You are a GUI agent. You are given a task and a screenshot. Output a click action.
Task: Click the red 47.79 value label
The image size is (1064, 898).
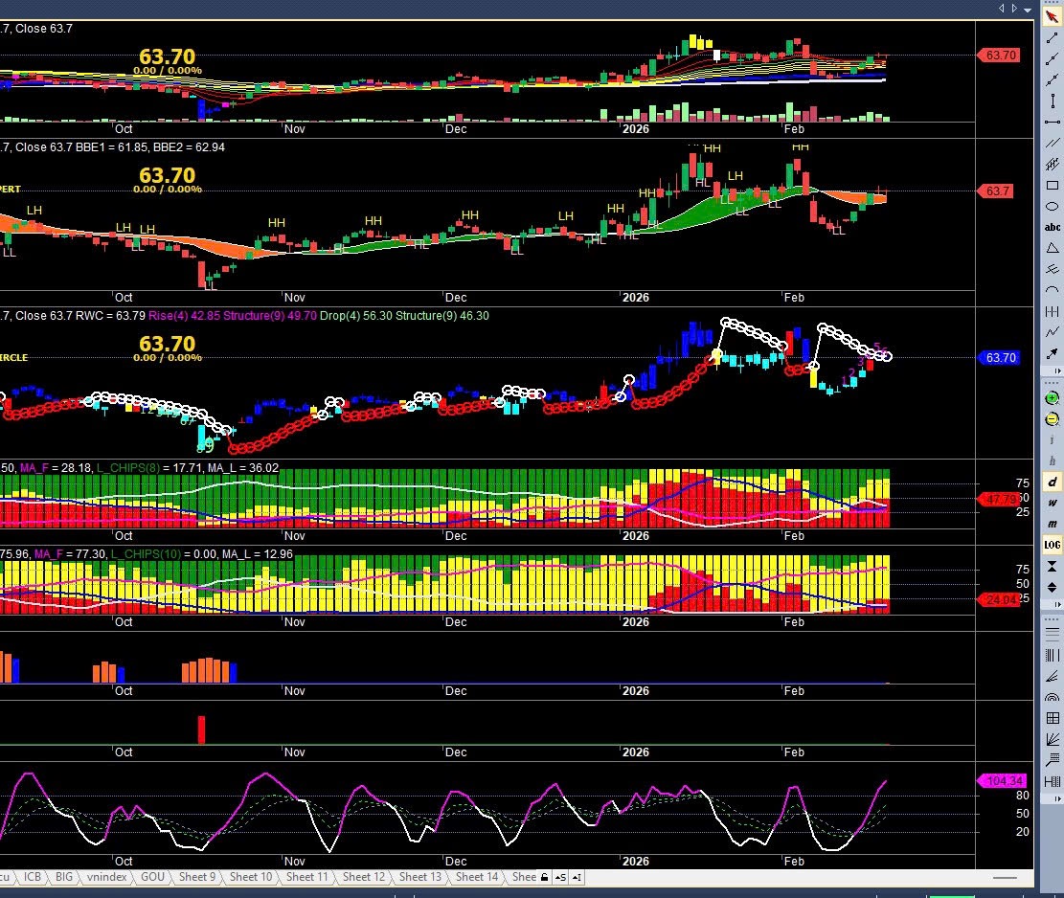click(999, 499)
